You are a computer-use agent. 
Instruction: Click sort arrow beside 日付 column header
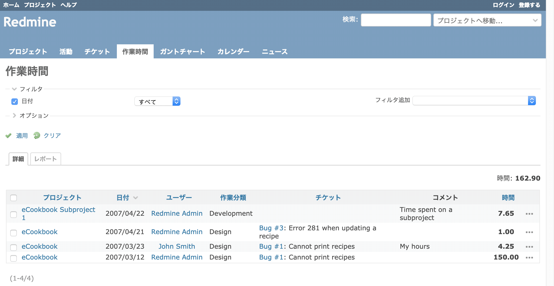136,198
